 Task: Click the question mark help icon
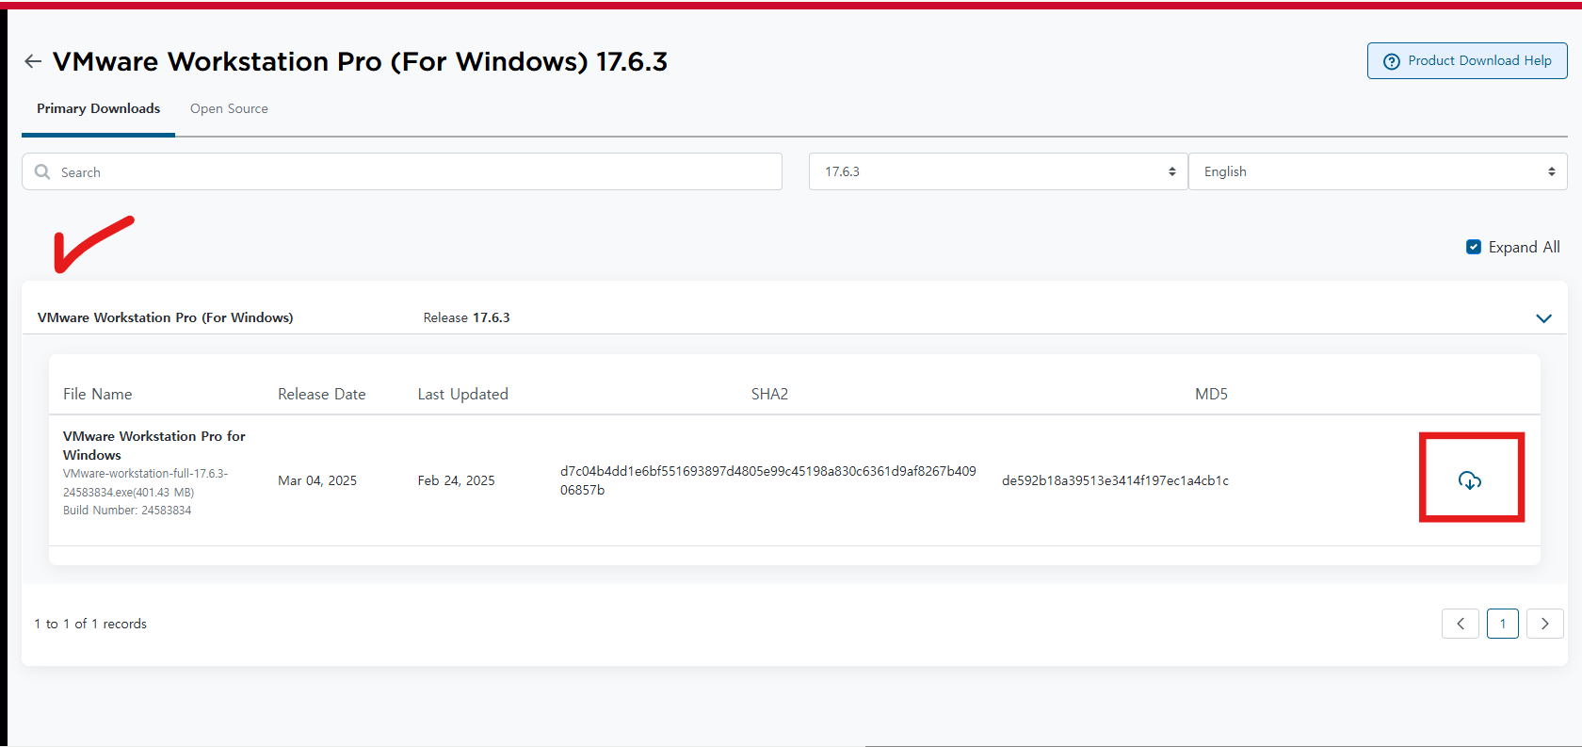point(1391,61)
